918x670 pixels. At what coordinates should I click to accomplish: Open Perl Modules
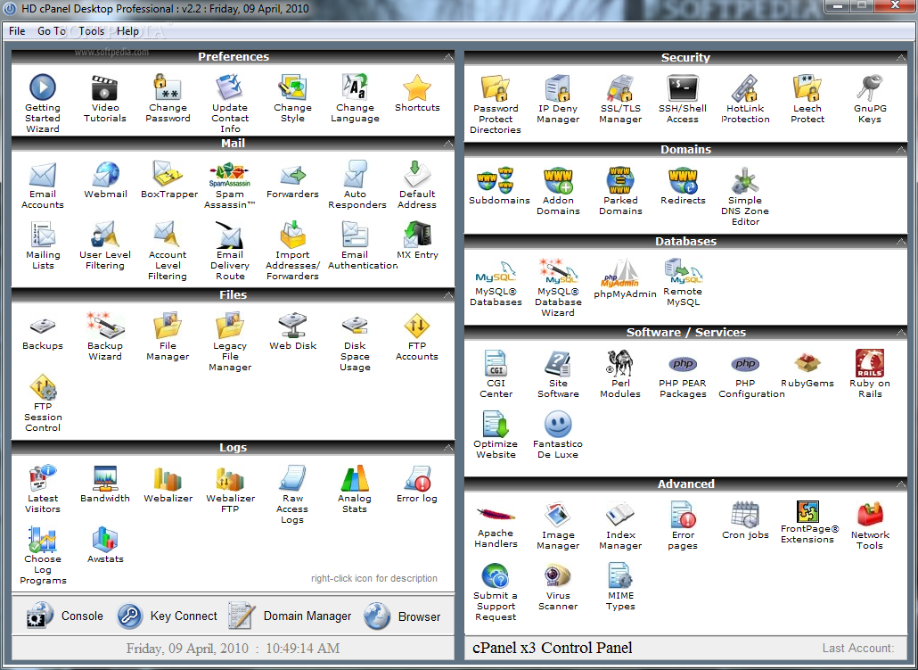tap(620, 363)
